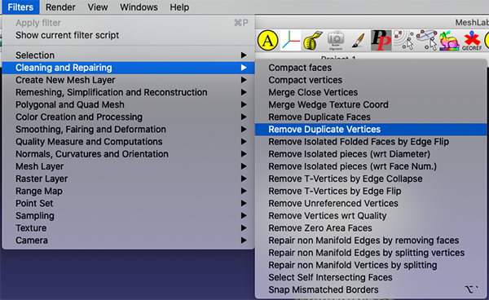Click the PP point picking icon
This screenshot has height=300, width=489.
(x=381, y=41)
